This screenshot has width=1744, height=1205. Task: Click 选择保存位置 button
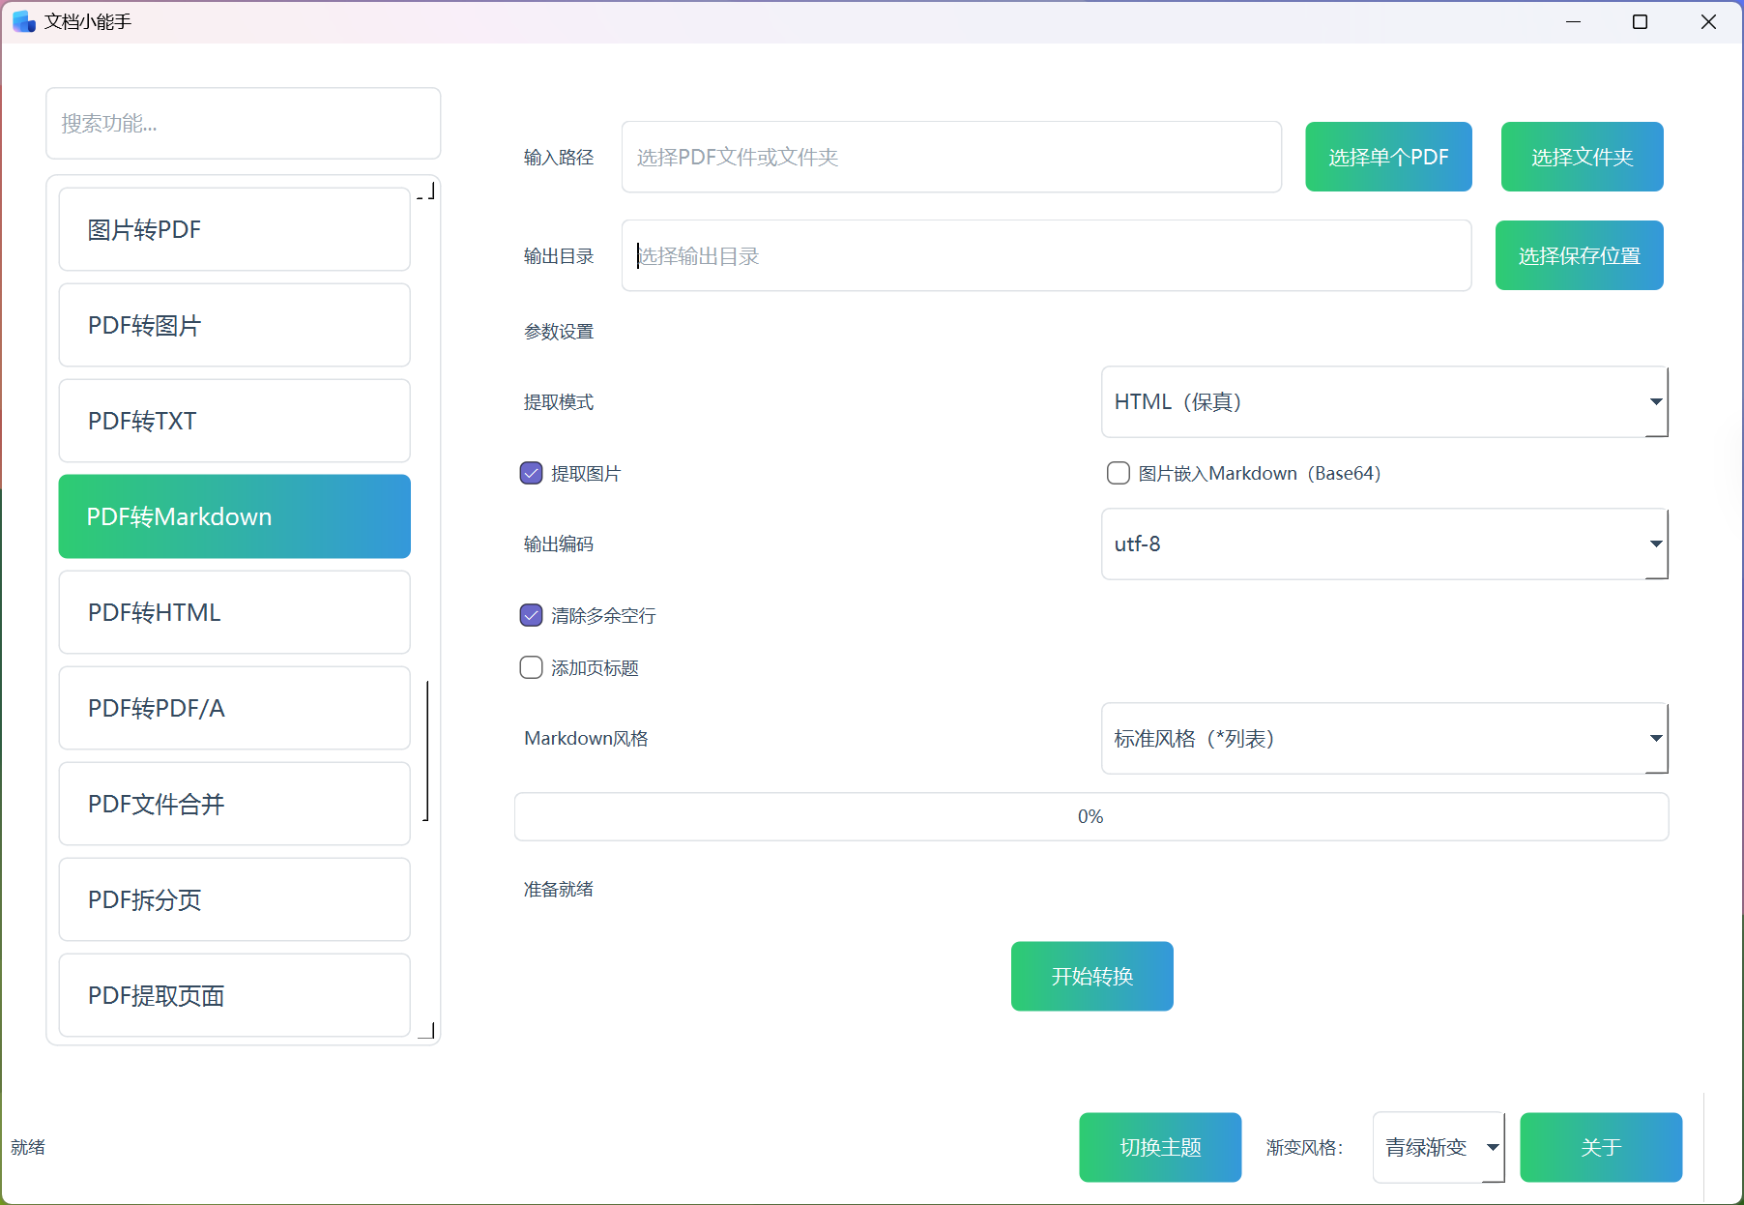pyautogui.click(x=1579, y=255)
